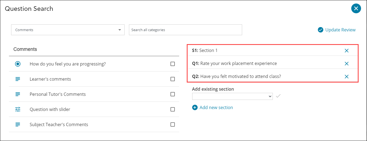Image resolution: width=367 pixels, height=141 pixels.
Task: Click the 'Add existing section' label
Action: point(213,89)
